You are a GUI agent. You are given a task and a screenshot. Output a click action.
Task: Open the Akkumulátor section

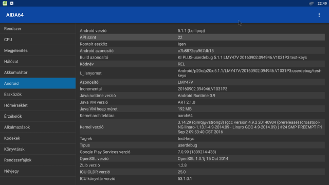(38, 72)
